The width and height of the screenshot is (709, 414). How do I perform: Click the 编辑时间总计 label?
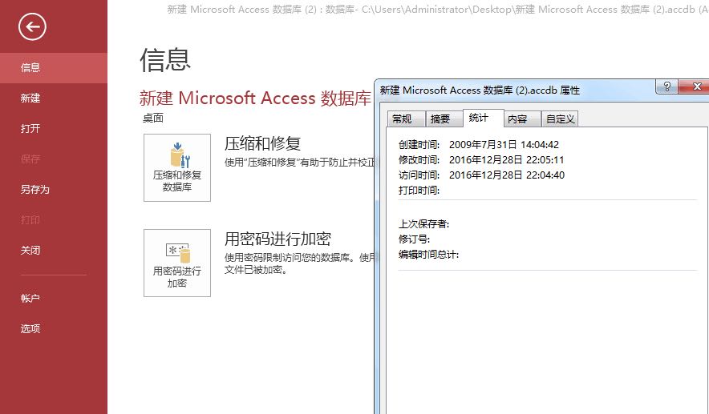[428, 255]
